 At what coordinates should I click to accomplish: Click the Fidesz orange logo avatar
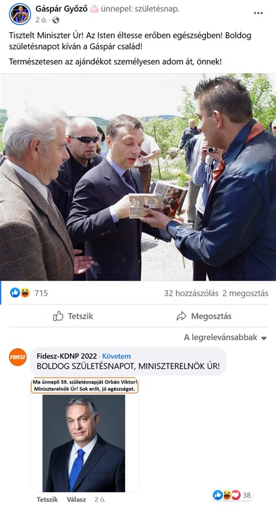18,357
